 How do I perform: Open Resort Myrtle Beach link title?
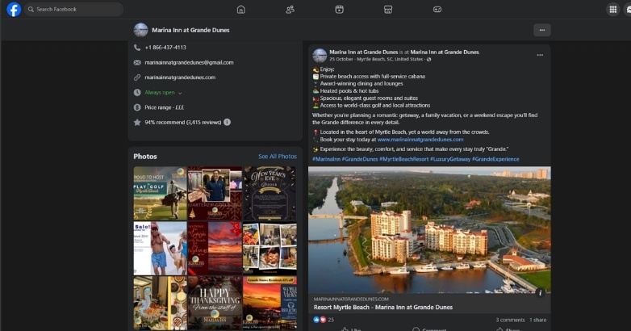[x=383, y=308]
